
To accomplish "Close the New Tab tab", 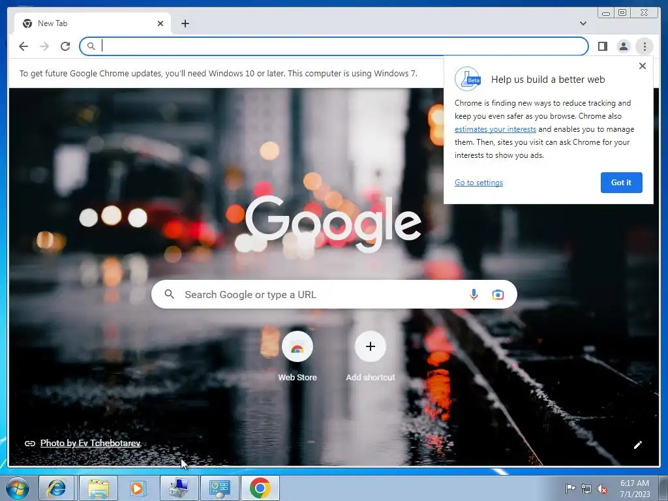I will (160, 23).
